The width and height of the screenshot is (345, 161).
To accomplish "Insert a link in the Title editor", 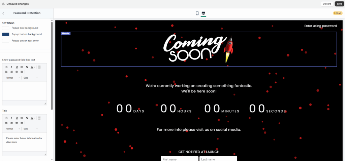I will click(22, 118).
